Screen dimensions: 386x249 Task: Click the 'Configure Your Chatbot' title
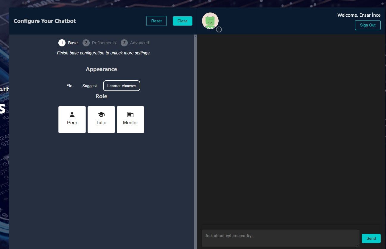[x=45, y=21]
